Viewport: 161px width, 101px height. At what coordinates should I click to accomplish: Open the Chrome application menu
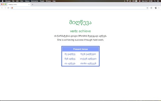coord(8,1)
